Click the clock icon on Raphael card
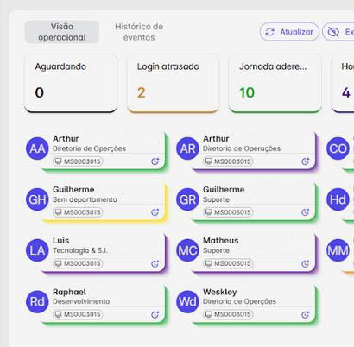 [155, 314]
